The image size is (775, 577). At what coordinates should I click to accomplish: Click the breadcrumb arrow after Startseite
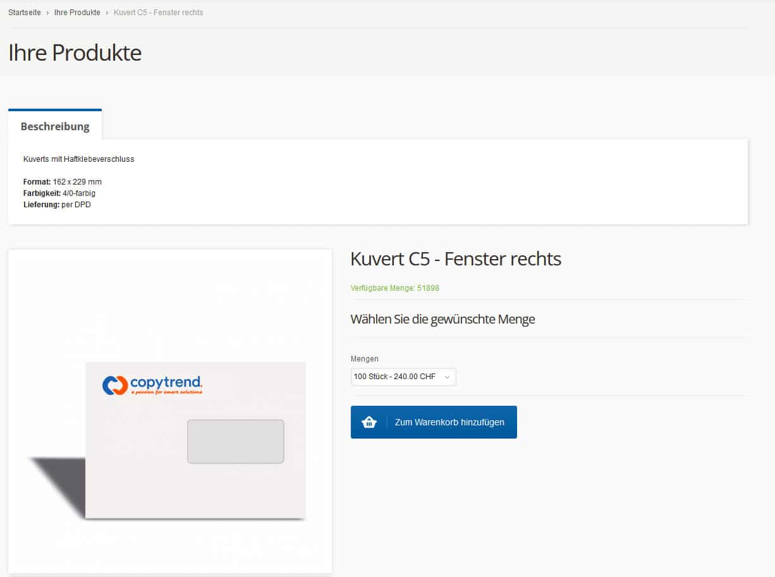pyautogui.click(x=47, y=13)
